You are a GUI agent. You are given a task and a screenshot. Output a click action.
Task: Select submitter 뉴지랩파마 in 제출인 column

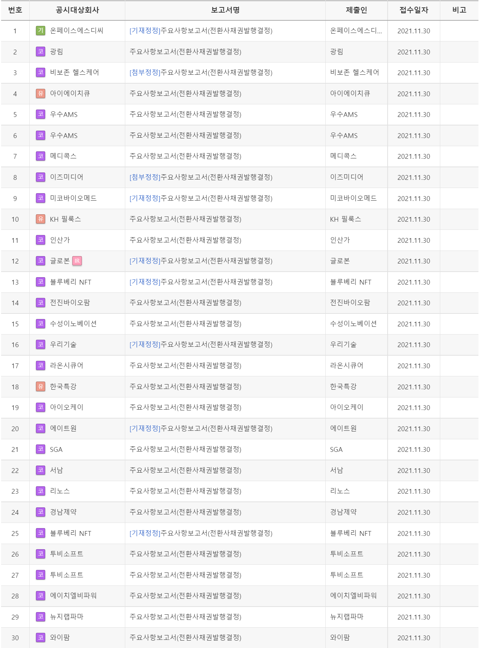347,617
